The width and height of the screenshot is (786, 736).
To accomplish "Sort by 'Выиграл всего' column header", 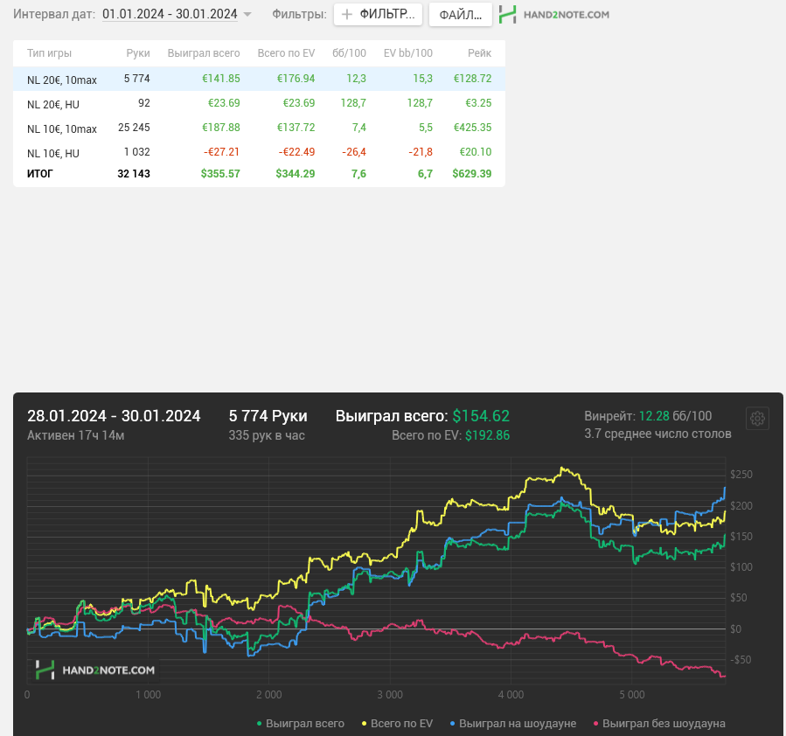I will coord(204,53).
